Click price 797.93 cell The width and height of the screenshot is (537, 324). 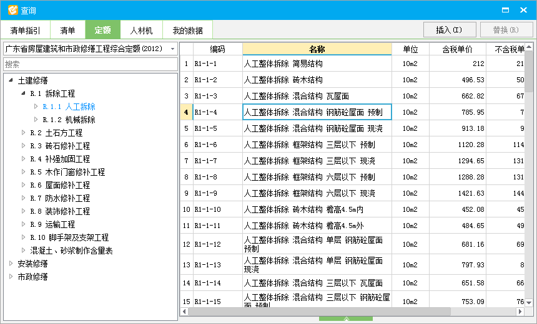click(458, 265)
